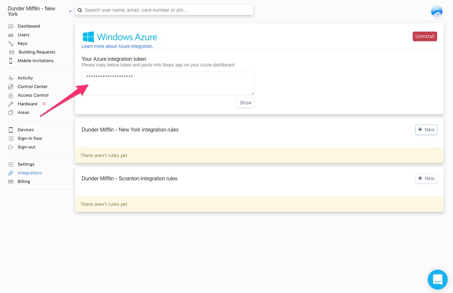Screen dimensions: 453x293
Task: Show the hidden Azure token
Action: pyautogui.click(x=246, y=103)
